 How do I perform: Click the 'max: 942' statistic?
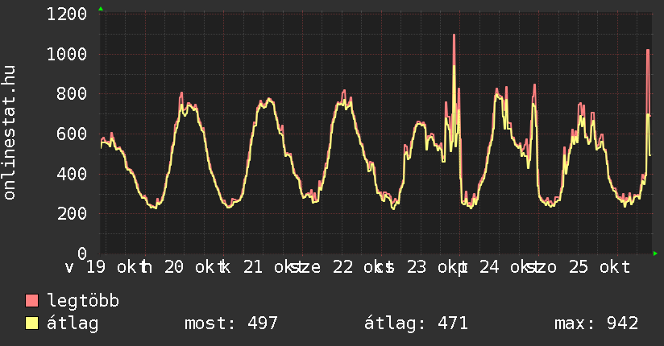596,324
